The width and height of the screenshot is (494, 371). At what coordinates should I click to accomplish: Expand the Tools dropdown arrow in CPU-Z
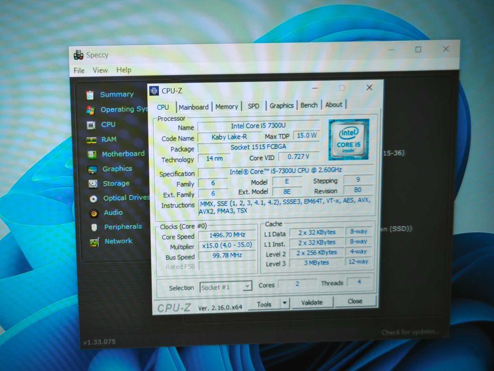(x=284, y=304)
